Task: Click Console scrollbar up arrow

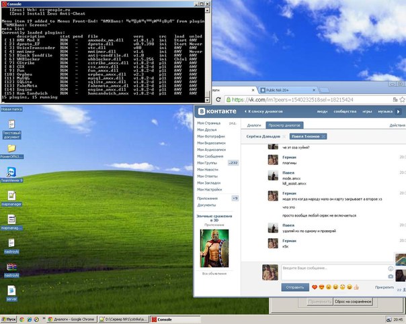Action: (207, 10)
